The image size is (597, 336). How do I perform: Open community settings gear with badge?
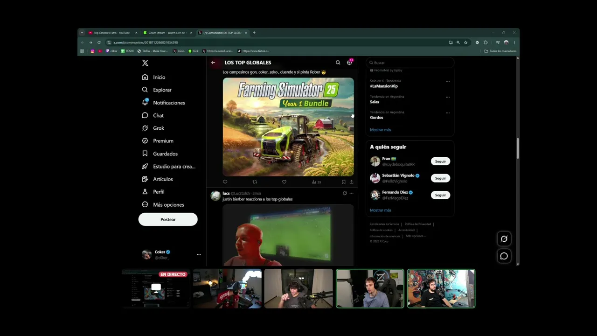[349, 62]
